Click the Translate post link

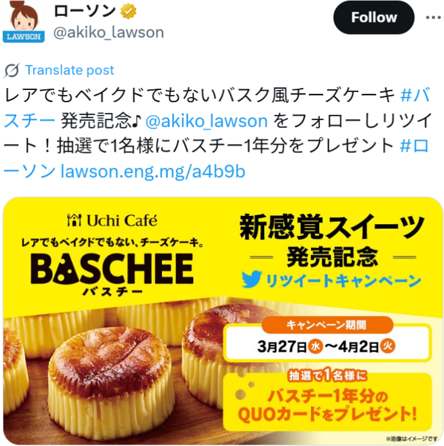click(69, 70)
